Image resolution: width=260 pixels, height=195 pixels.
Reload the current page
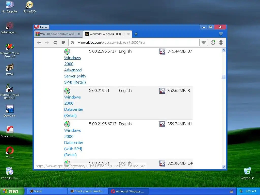pyautogui.click(x=55, y=43)
